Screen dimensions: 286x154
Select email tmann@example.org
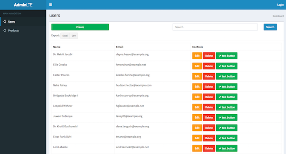pyautogui.click(x=129, y=137)
